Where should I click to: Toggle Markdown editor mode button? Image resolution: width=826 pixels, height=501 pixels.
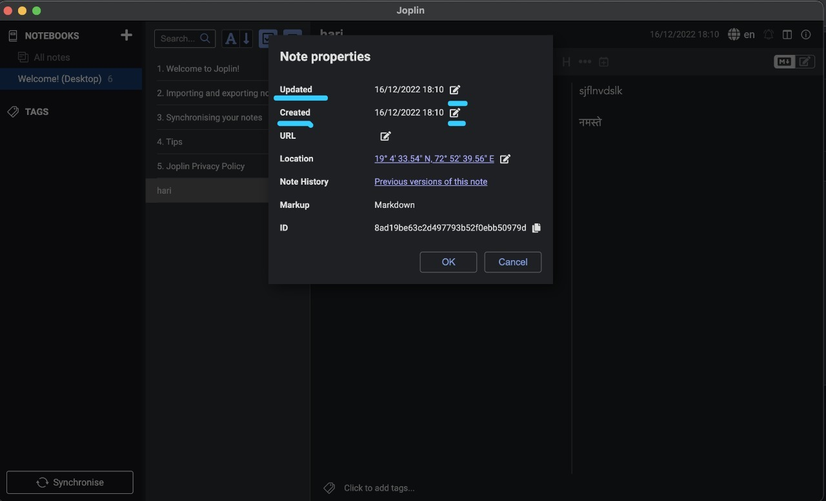784,61
